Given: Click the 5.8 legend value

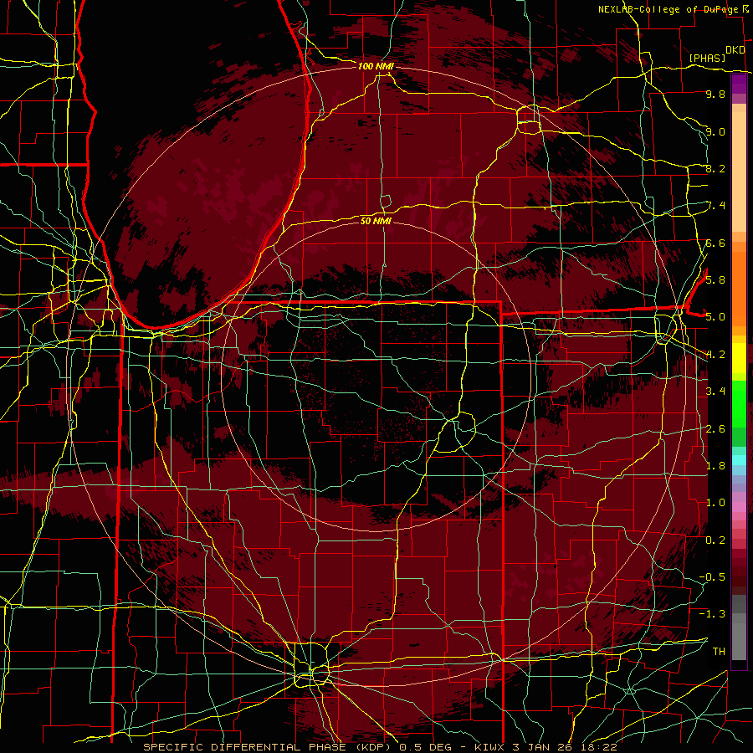Looking at the screenshot, I should click(715, 279).
